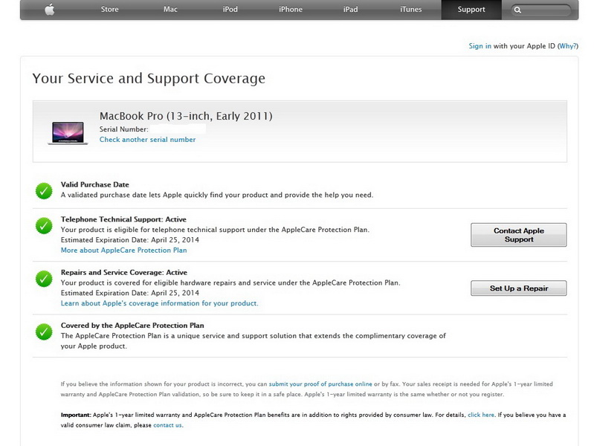Click the green checkmark beside Valid Purchase Date
Viewport: 594px width, 446px height.
click(44, 191)
